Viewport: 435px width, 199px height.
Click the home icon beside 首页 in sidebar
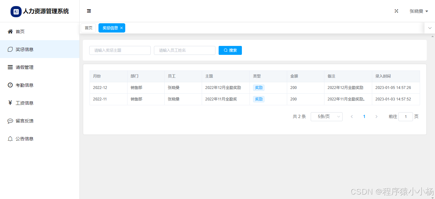[x=10, y=31]
